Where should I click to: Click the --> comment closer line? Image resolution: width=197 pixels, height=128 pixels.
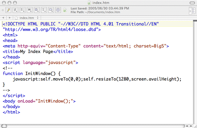tap(6, 90)
